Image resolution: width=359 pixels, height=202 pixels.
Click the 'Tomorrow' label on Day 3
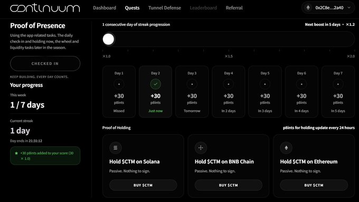192,111
